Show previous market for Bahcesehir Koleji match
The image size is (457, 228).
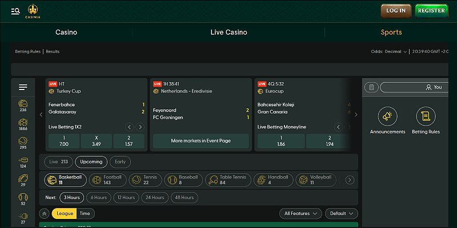[x=338, y=127]
